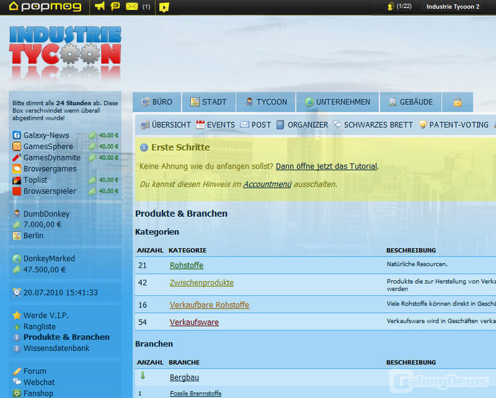Click the Galaxy-News site icon
496x398 pixels.
click(17, 135)
